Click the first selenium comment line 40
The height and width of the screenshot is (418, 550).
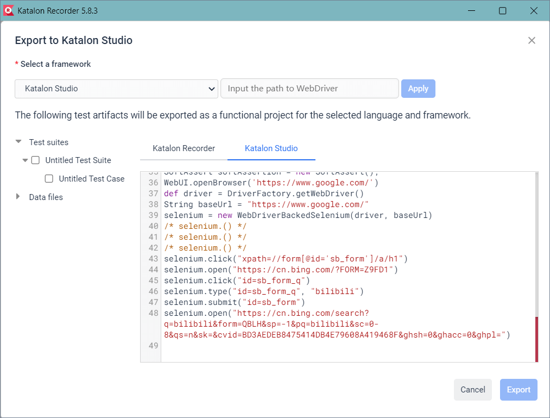[205, 226]
